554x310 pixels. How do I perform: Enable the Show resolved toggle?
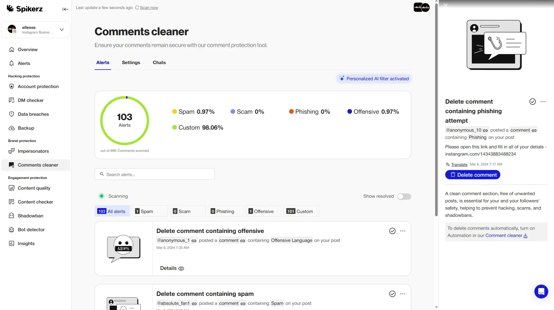(404, 196)
